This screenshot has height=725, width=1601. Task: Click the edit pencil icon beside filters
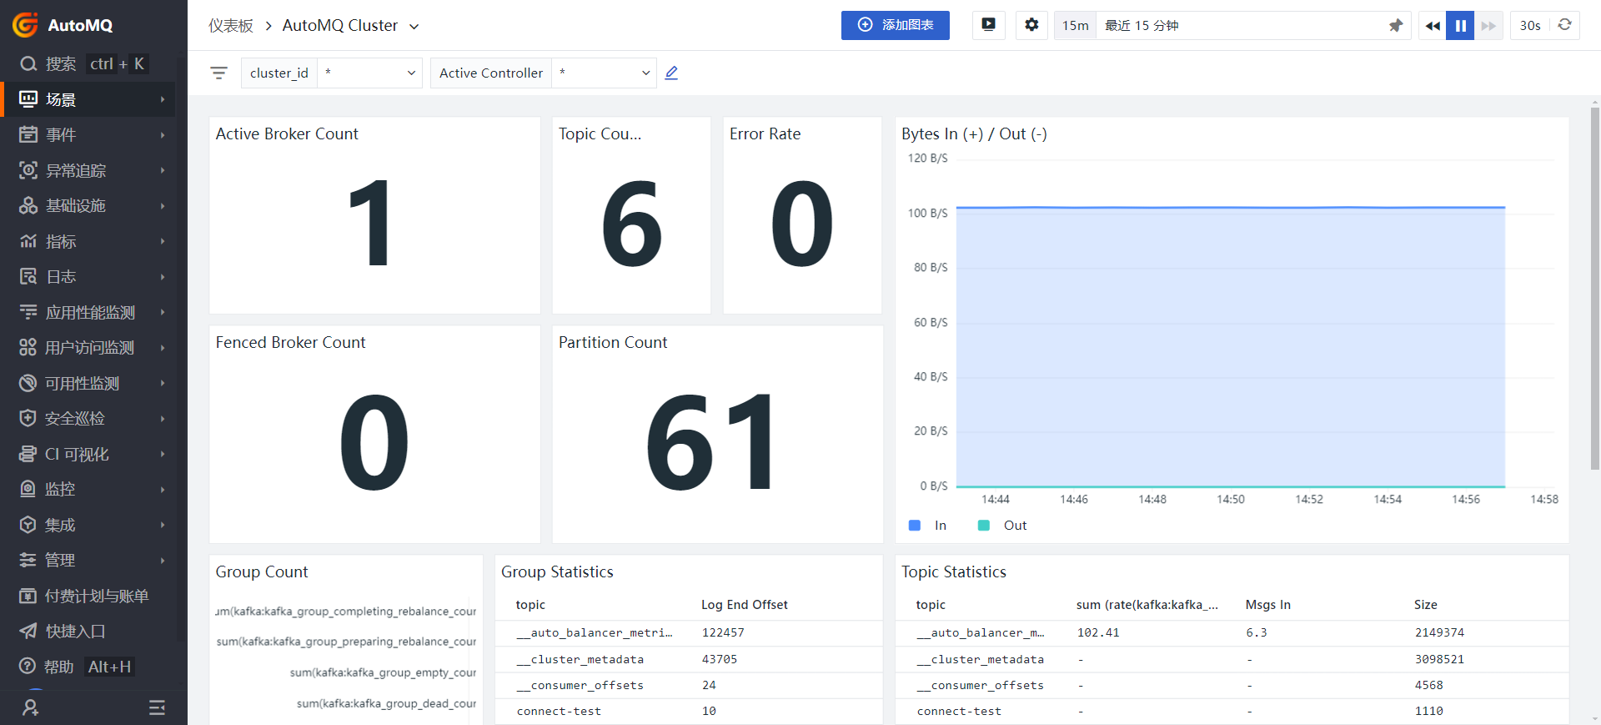pyautogui.click(x=671, y=73)
